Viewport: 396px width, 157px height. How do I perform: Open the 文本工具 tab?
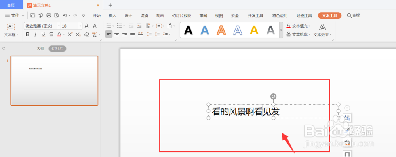click(x=329, y=16)
